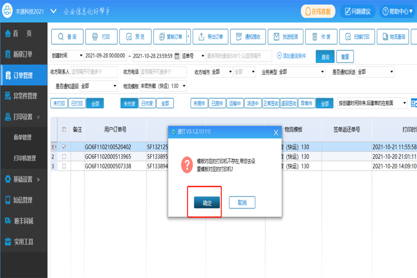Click 添加查询条件 link
The height and width of the screenshot is (278, 417).
(291, 56)
